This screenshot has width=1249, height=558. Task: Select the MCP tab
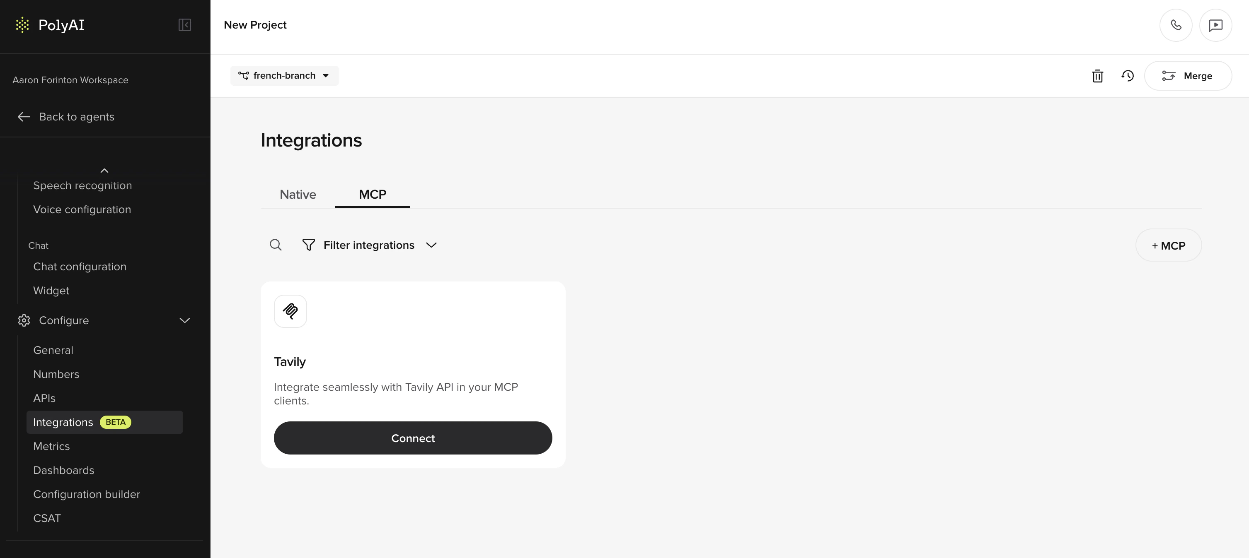pos(372,194)
